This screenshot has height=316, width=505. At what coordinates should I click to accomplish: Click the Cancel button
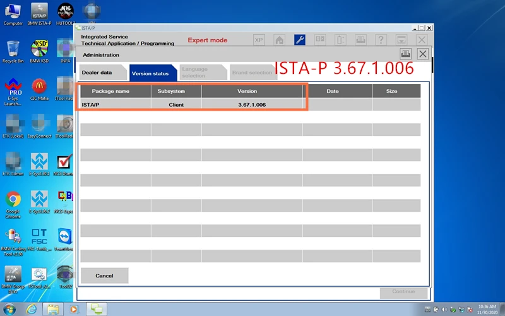coord(104,276)
